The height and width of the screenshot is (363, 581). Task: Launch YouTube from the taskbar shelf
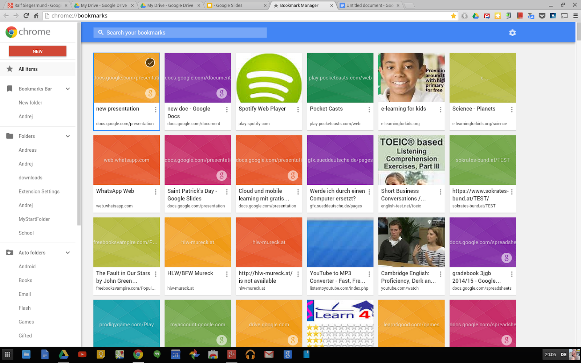click(x=82, y=354)
